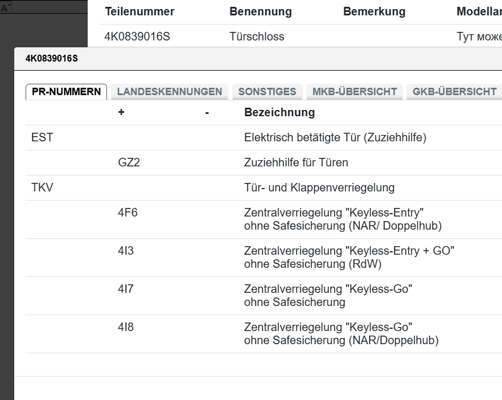This screenshot has width=502, height=400.
Task: Click the Türschloss name cell
Action: click(257, 37)
